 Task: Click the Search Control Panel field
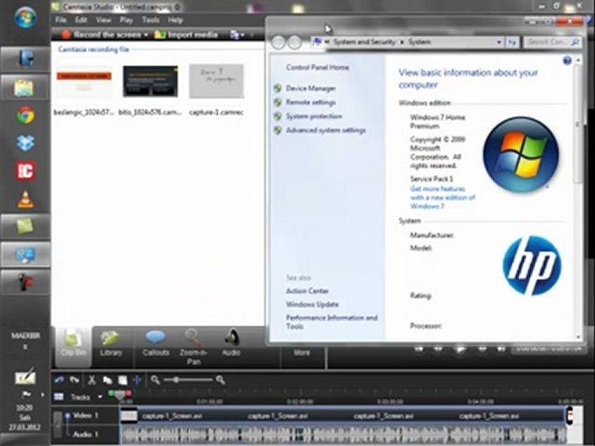552,42
